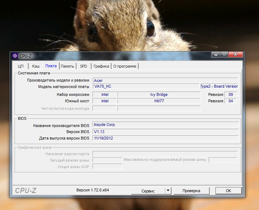Click the Ivy Bridge chipset value
The height and width of the screenshot is (210, 259).
coord(159,94)
